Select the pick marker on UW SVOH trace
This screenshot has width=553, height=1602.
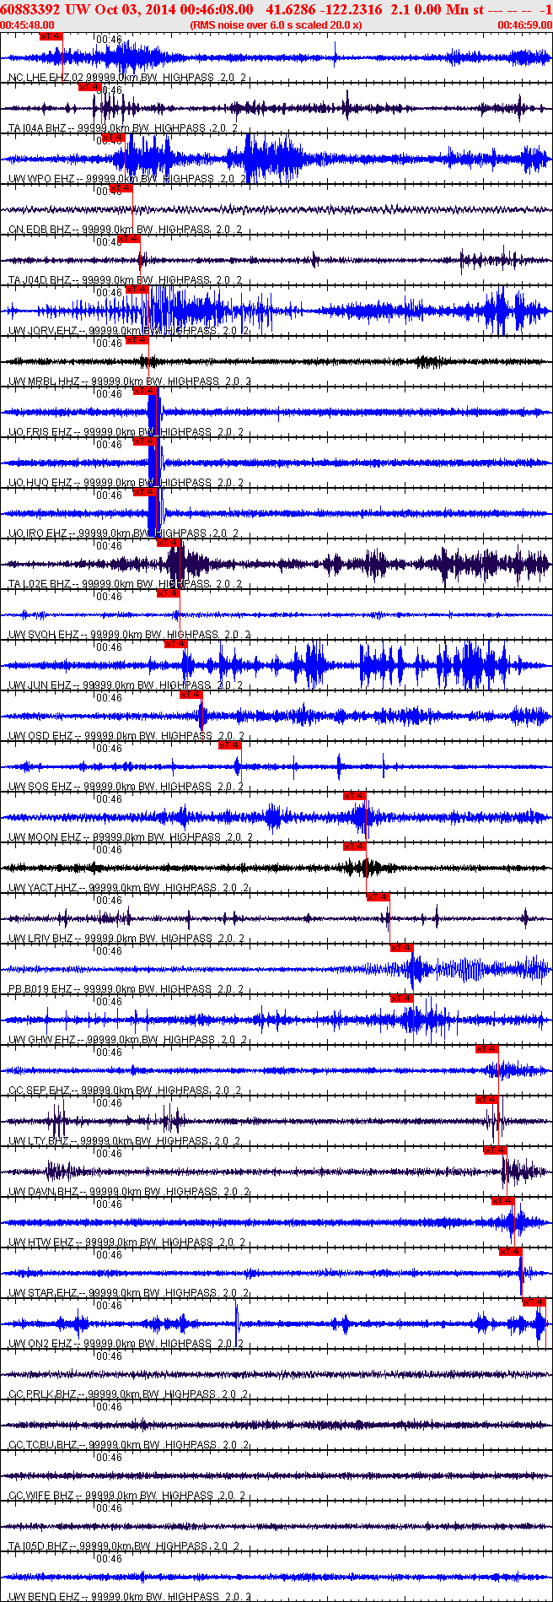(169, 593)
